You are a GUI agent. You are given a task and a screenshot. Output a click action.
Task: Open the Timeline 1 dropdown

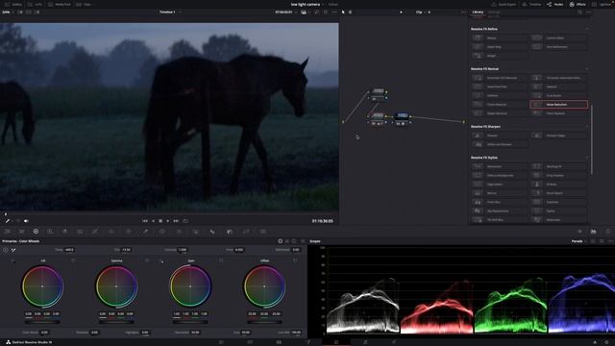pos(170,12)
